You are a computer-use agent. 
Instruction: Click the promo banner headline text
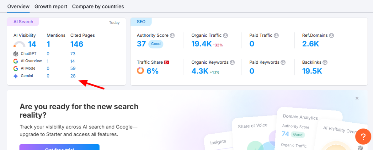point(79,111)
